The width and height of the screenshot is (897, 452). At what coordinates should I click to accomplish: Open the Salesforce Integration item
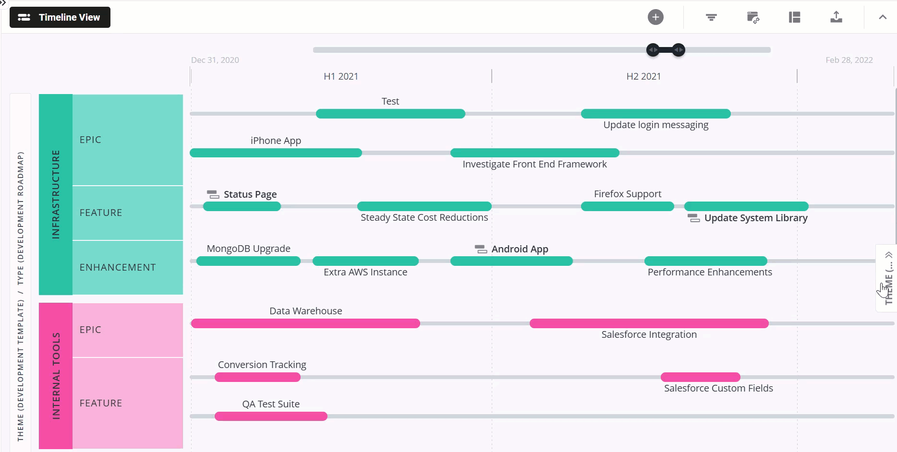649,323
